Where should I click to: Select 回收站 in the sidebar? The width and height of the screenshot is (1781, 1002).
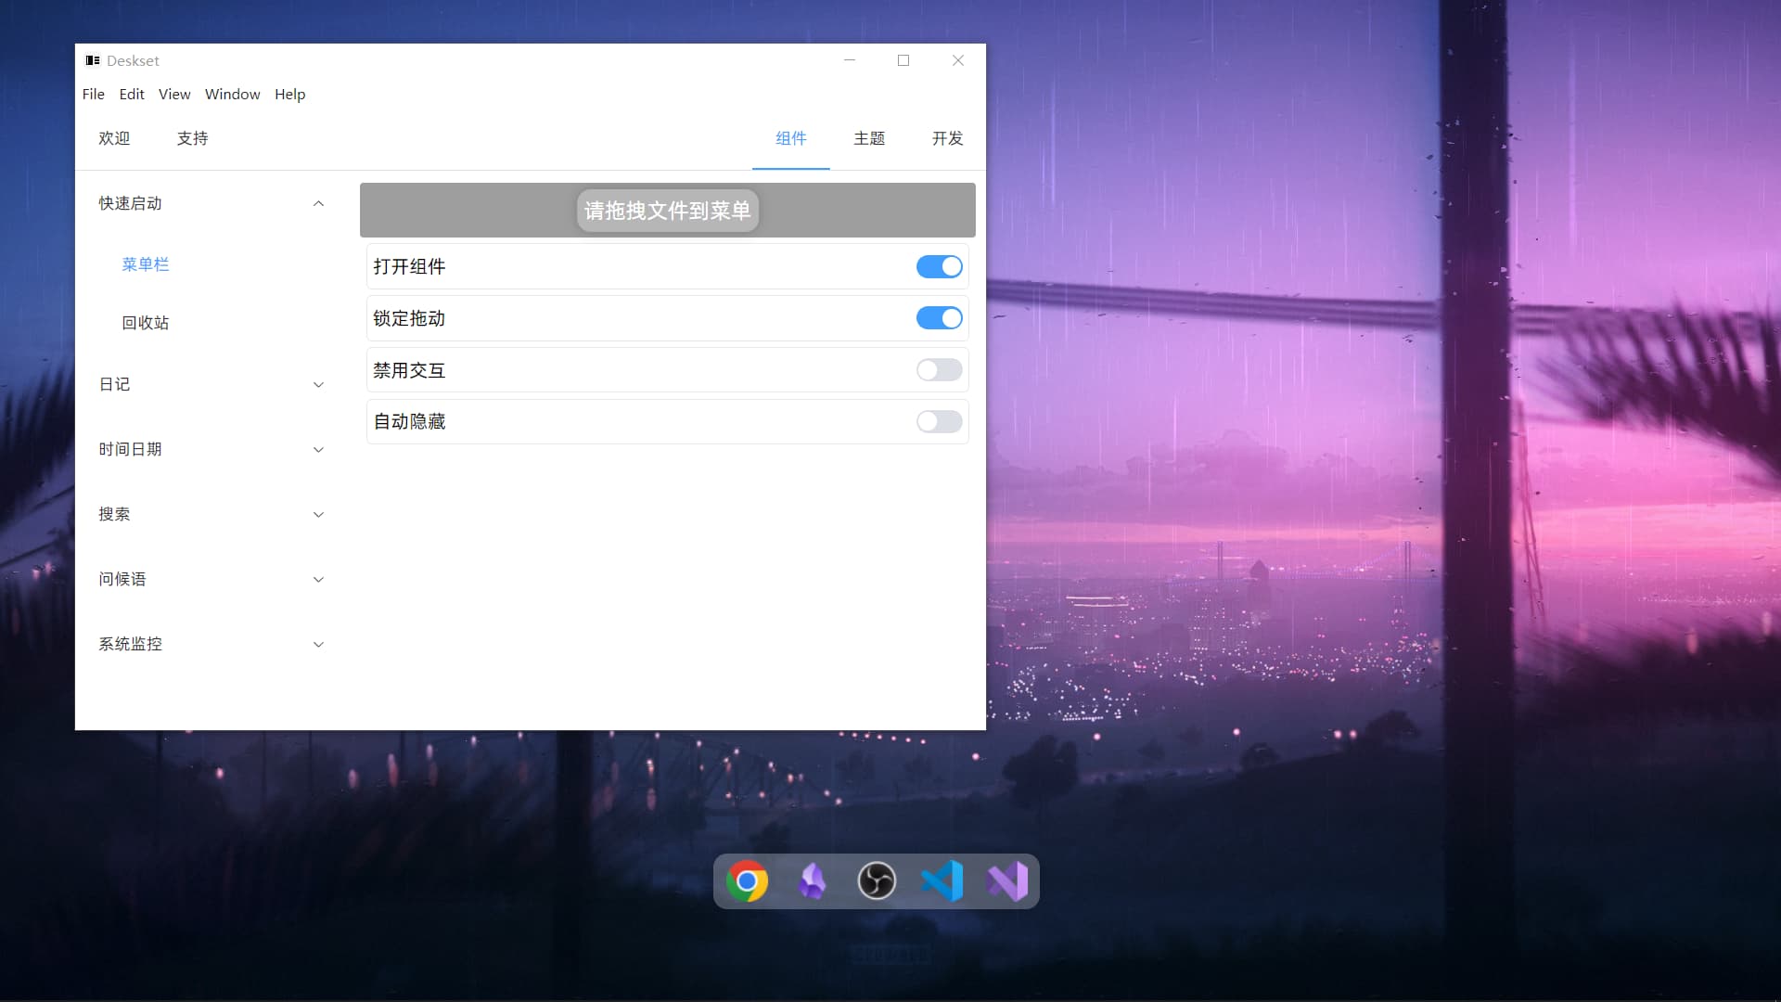tap(146, 323)
